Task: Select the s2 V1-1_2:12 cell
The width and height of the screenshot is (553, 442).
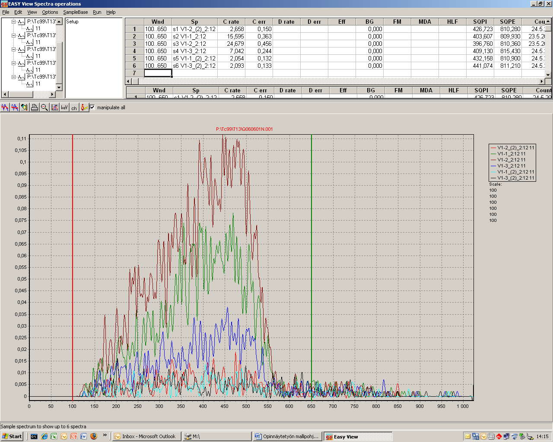Action: [x=194, y=36]
